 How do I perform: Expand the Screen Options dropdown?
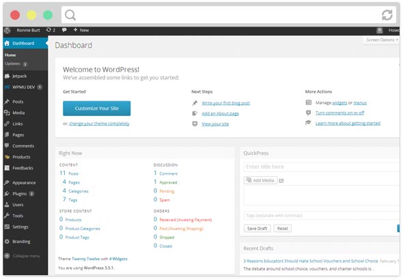[x=382, y=40]
